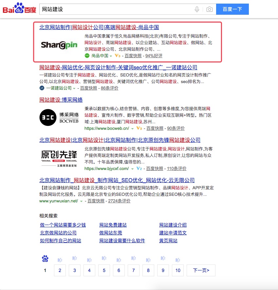Expand the dropdown arrow after 一诺建站公司
Viewport: 278px width, 290px height.
(74, 89)
